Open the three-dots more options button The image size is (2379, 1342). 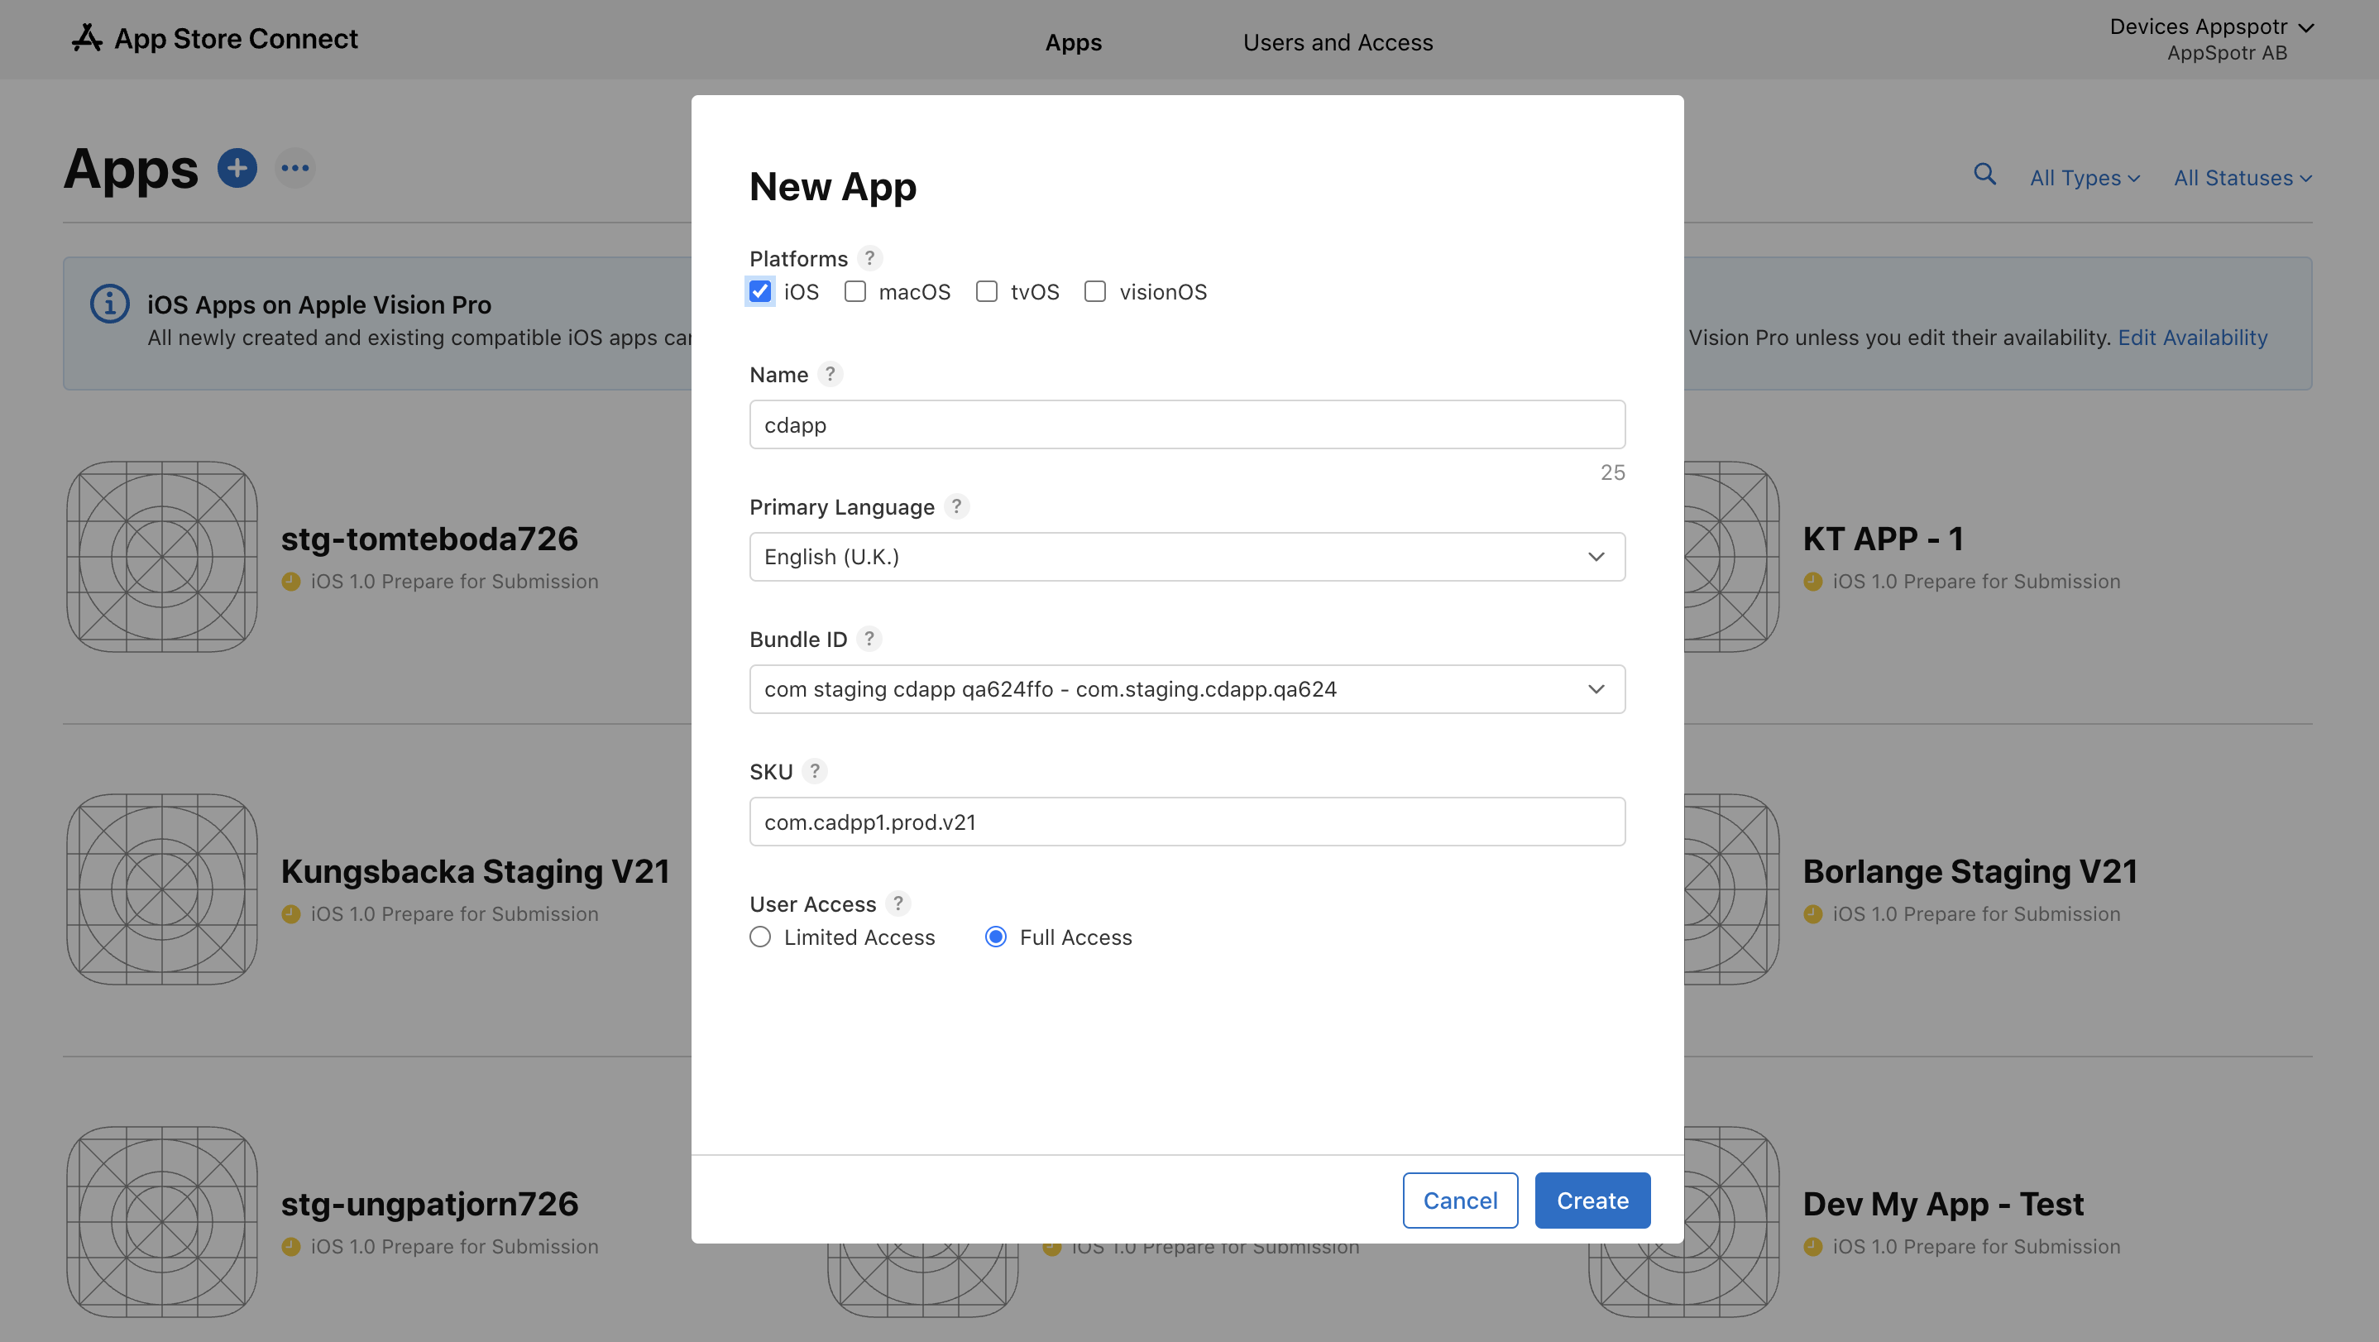click(x=295, y=168)
